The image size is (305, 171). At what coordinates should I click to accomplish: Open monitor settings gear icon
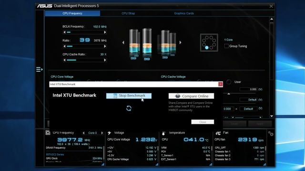271,133
